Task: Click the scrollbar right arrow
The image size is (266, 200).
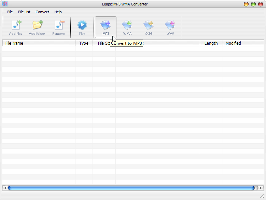Action: 261,188
